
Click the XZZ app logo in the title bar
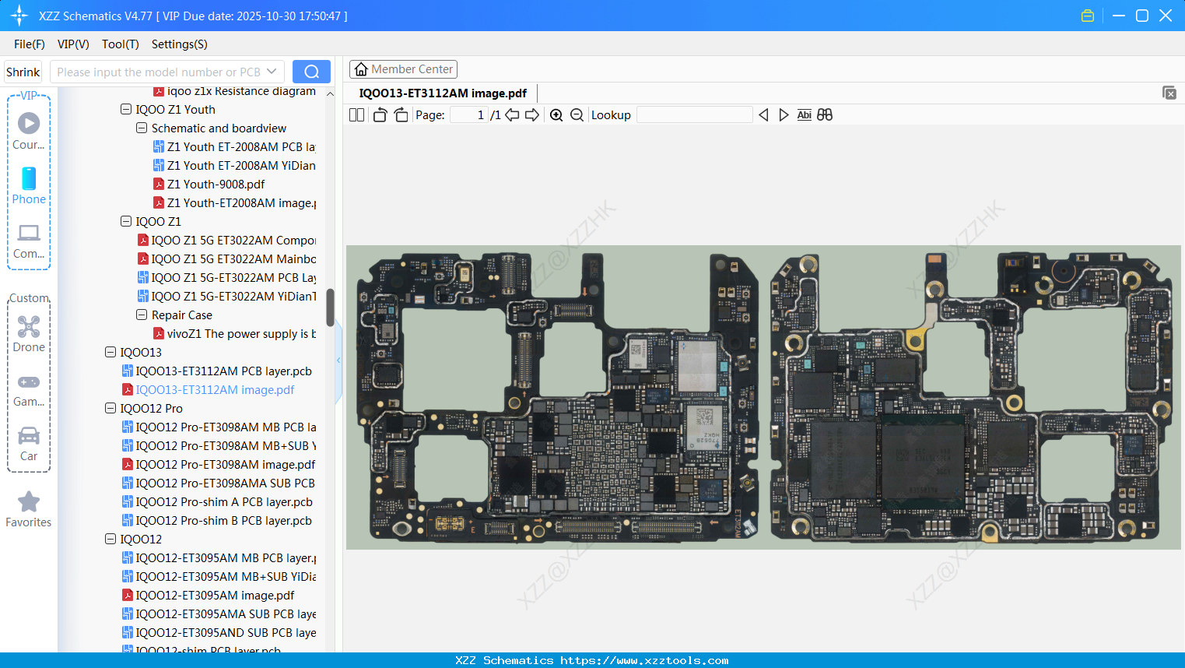[19, 16]
